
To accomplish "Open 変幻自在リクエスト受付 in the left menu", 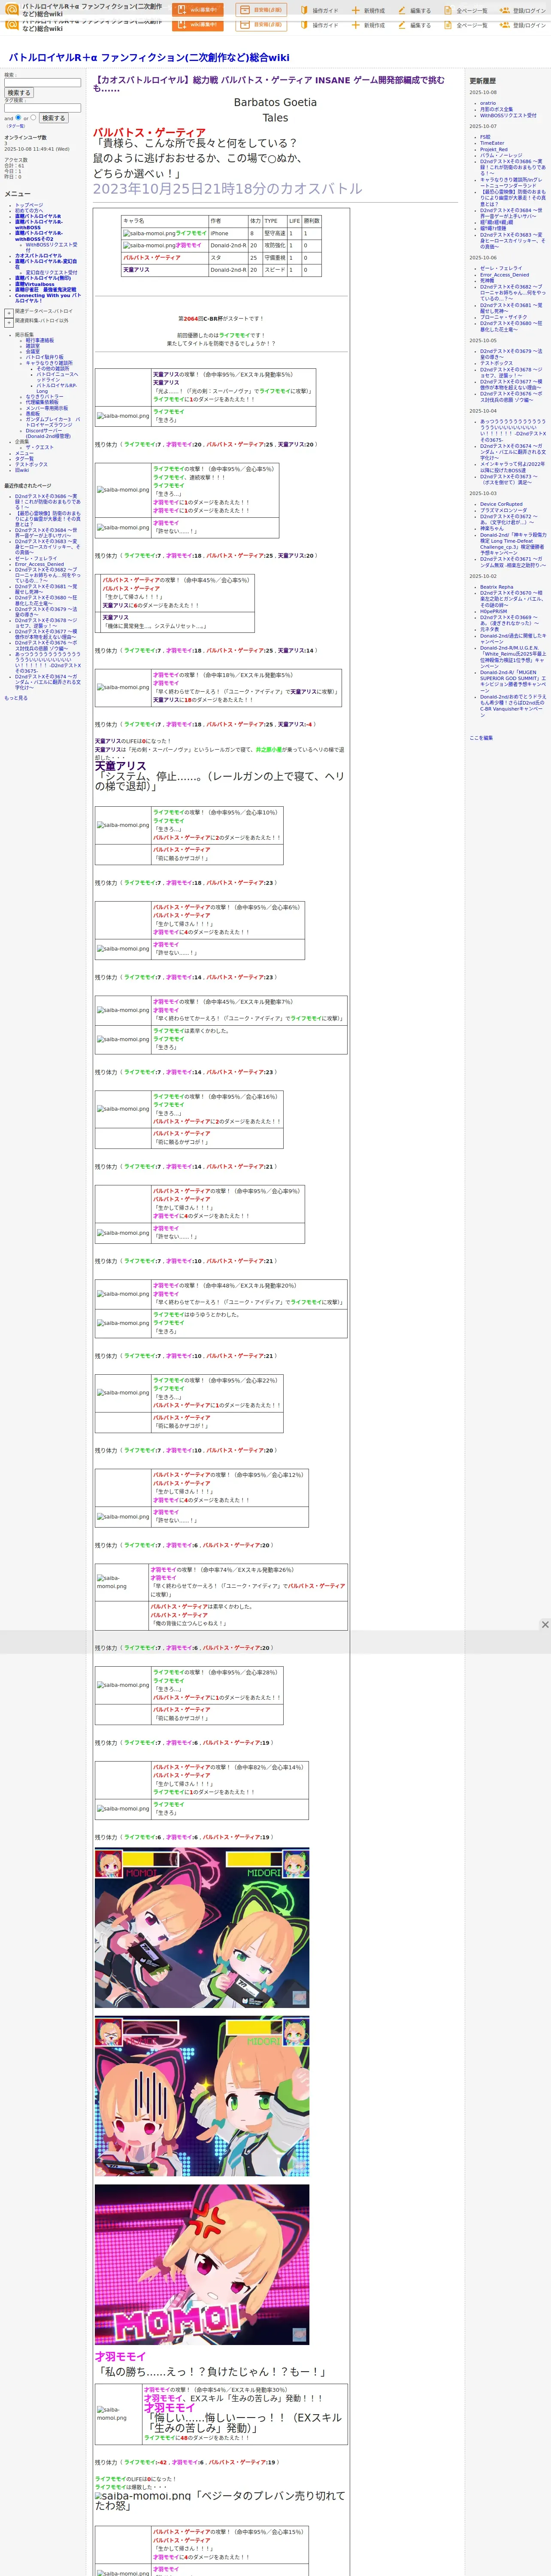I will click(51, 272).
